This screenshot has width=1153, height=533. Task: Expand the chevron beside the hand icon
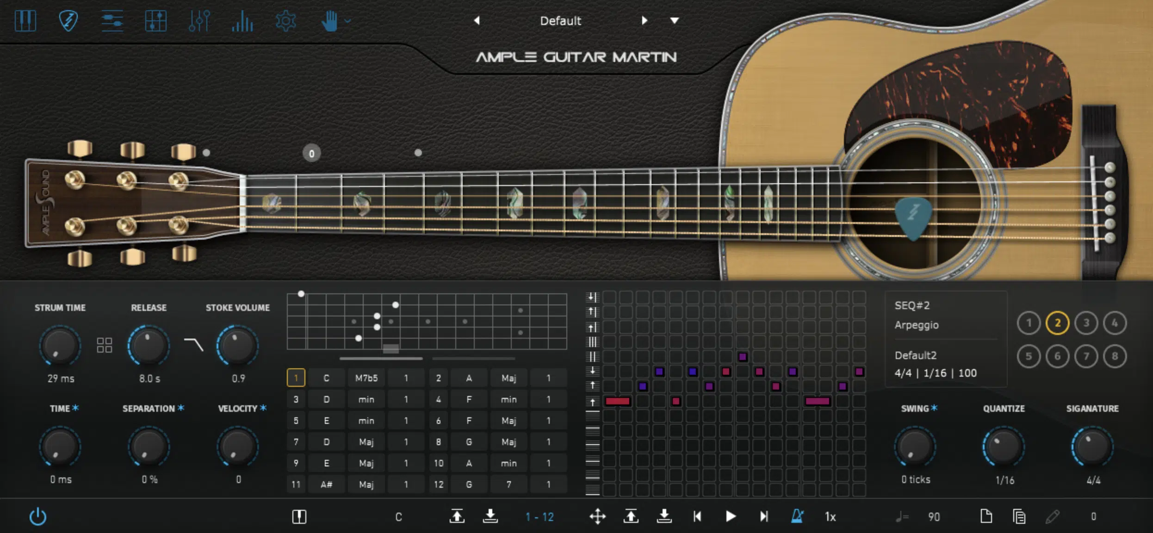pyautogui.click(x=348, y=21)
